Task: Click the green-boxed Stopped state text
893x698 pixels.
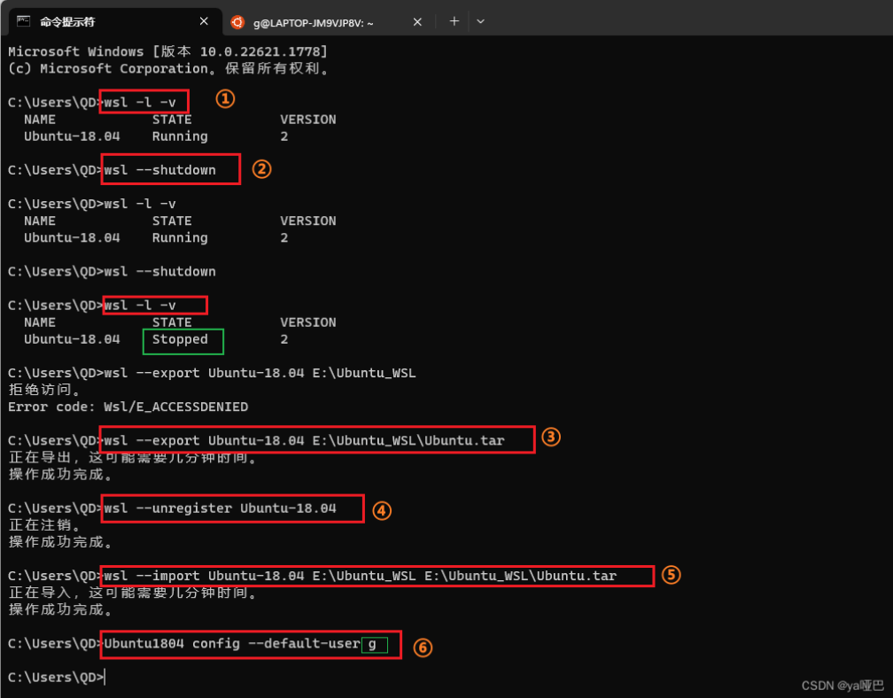Action: (182, 339)
